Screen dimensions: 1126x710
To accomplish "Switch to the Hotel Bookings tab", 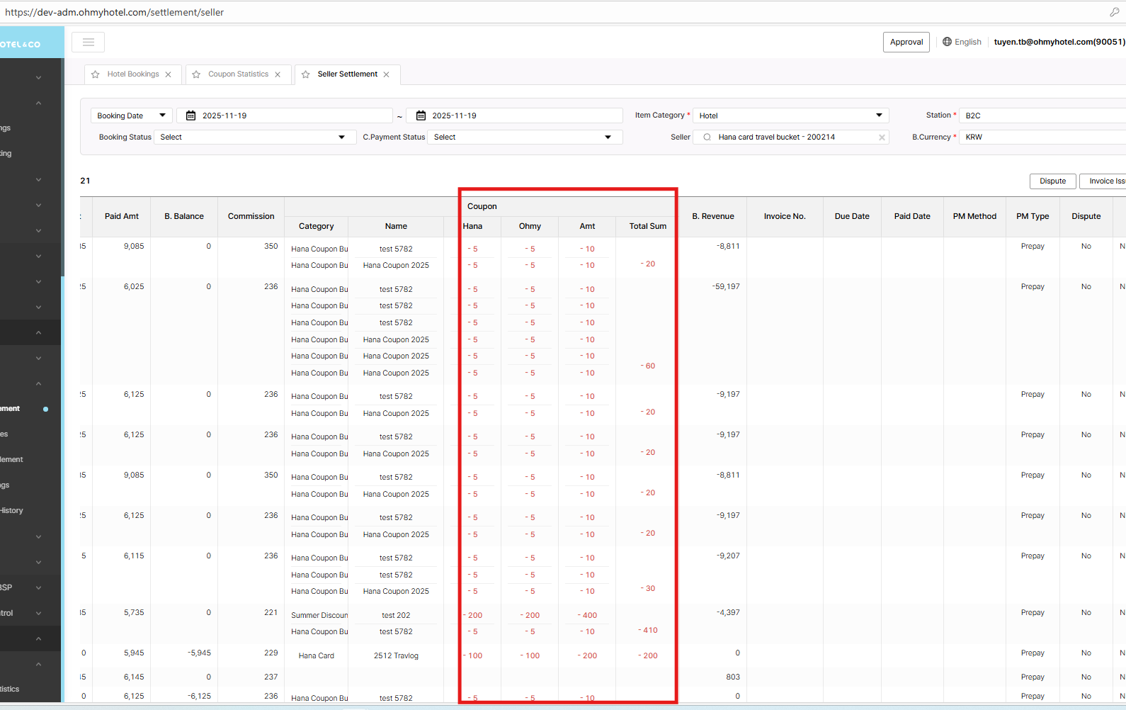I will (133, 74).
